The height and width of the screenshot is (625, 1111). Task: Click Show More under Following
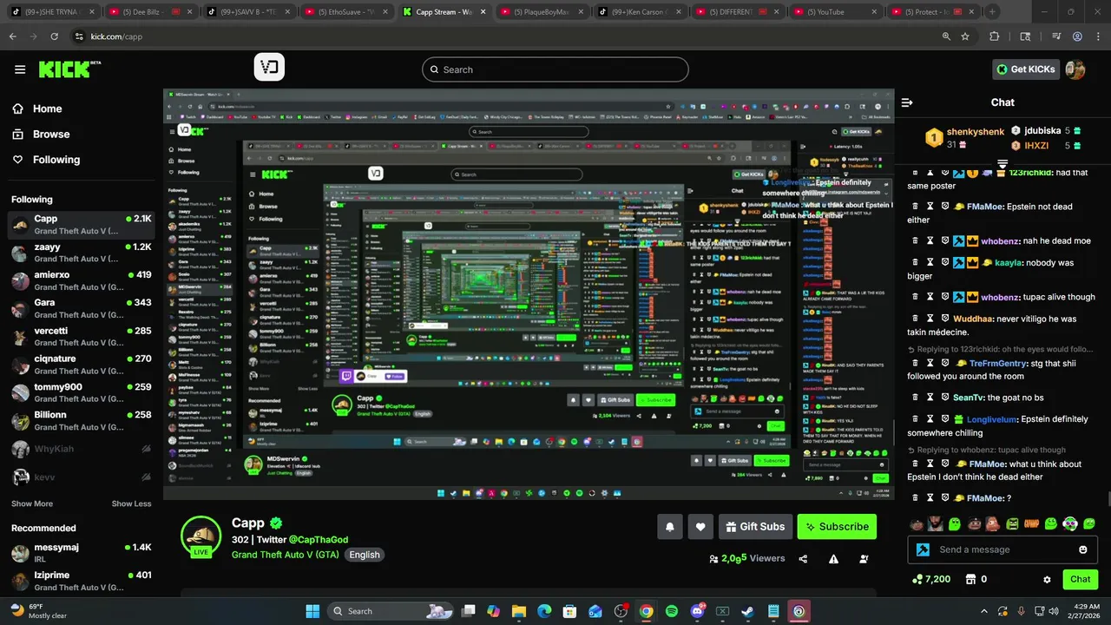[x=32, y=503]
